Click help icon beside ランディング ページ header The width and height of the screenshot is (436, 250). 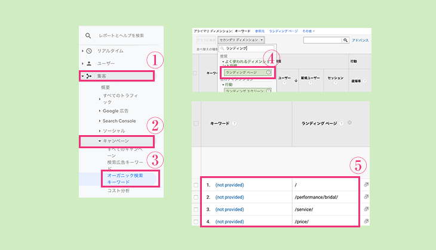point(342,123)
